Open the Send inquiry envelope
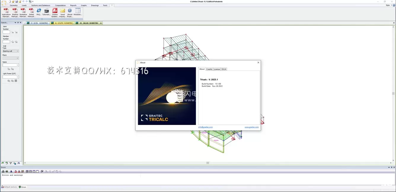 [x=63, y=13]
